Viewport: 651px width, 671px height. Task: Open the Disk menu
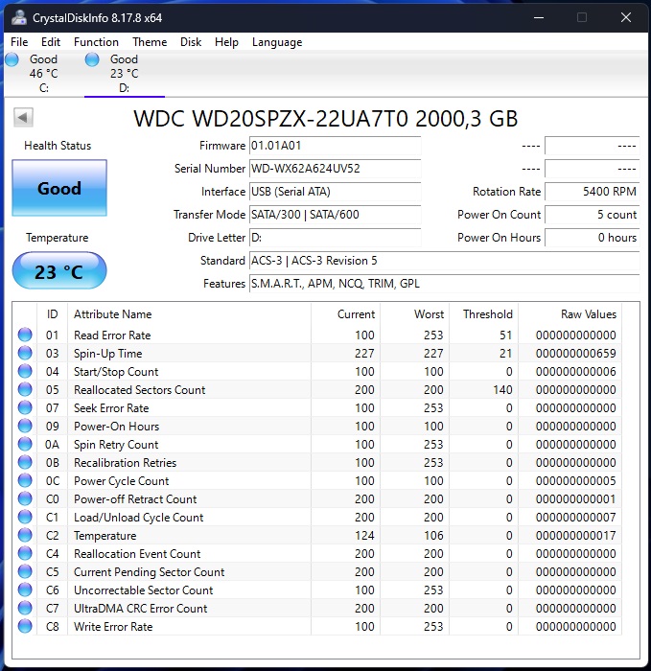191,42
